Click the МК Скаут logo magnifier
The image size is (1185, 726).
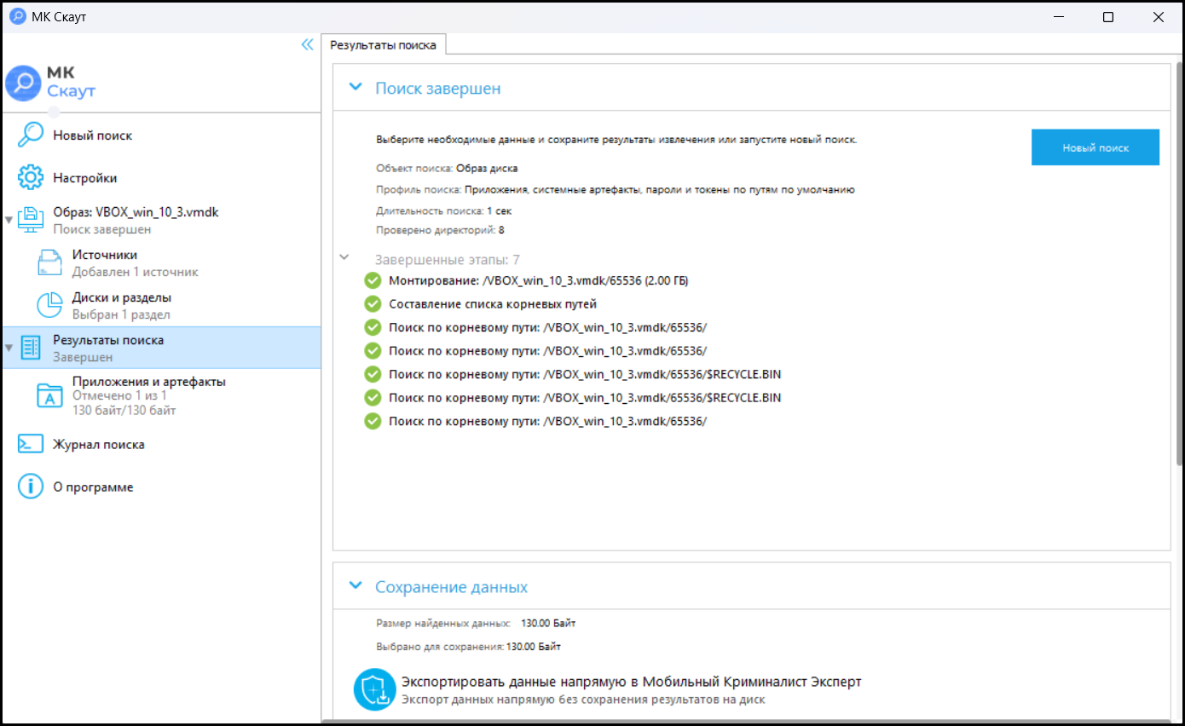coord(23,83)
